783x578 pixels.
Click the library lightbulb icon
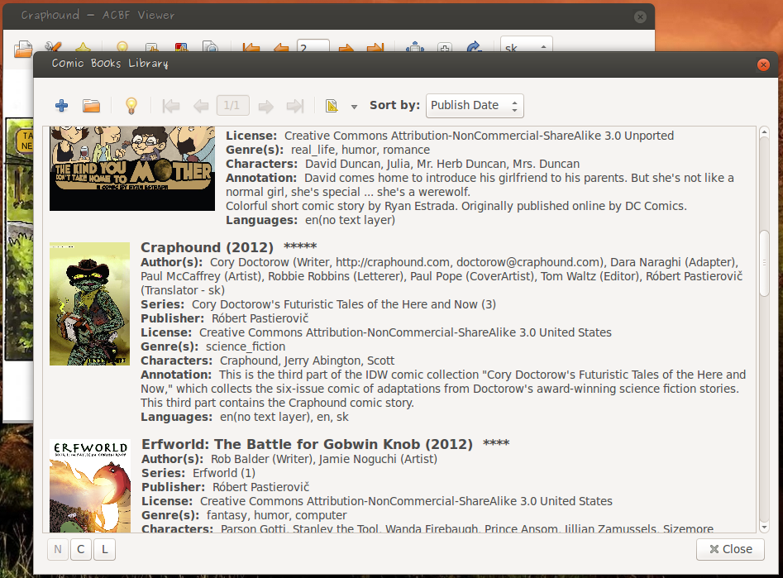click(x=131, y=105)
